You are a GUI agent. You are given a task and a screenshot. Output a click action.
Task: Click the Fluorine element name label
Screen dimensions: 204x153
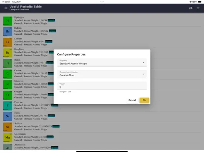pyautogui.click(x=18, y=102)
